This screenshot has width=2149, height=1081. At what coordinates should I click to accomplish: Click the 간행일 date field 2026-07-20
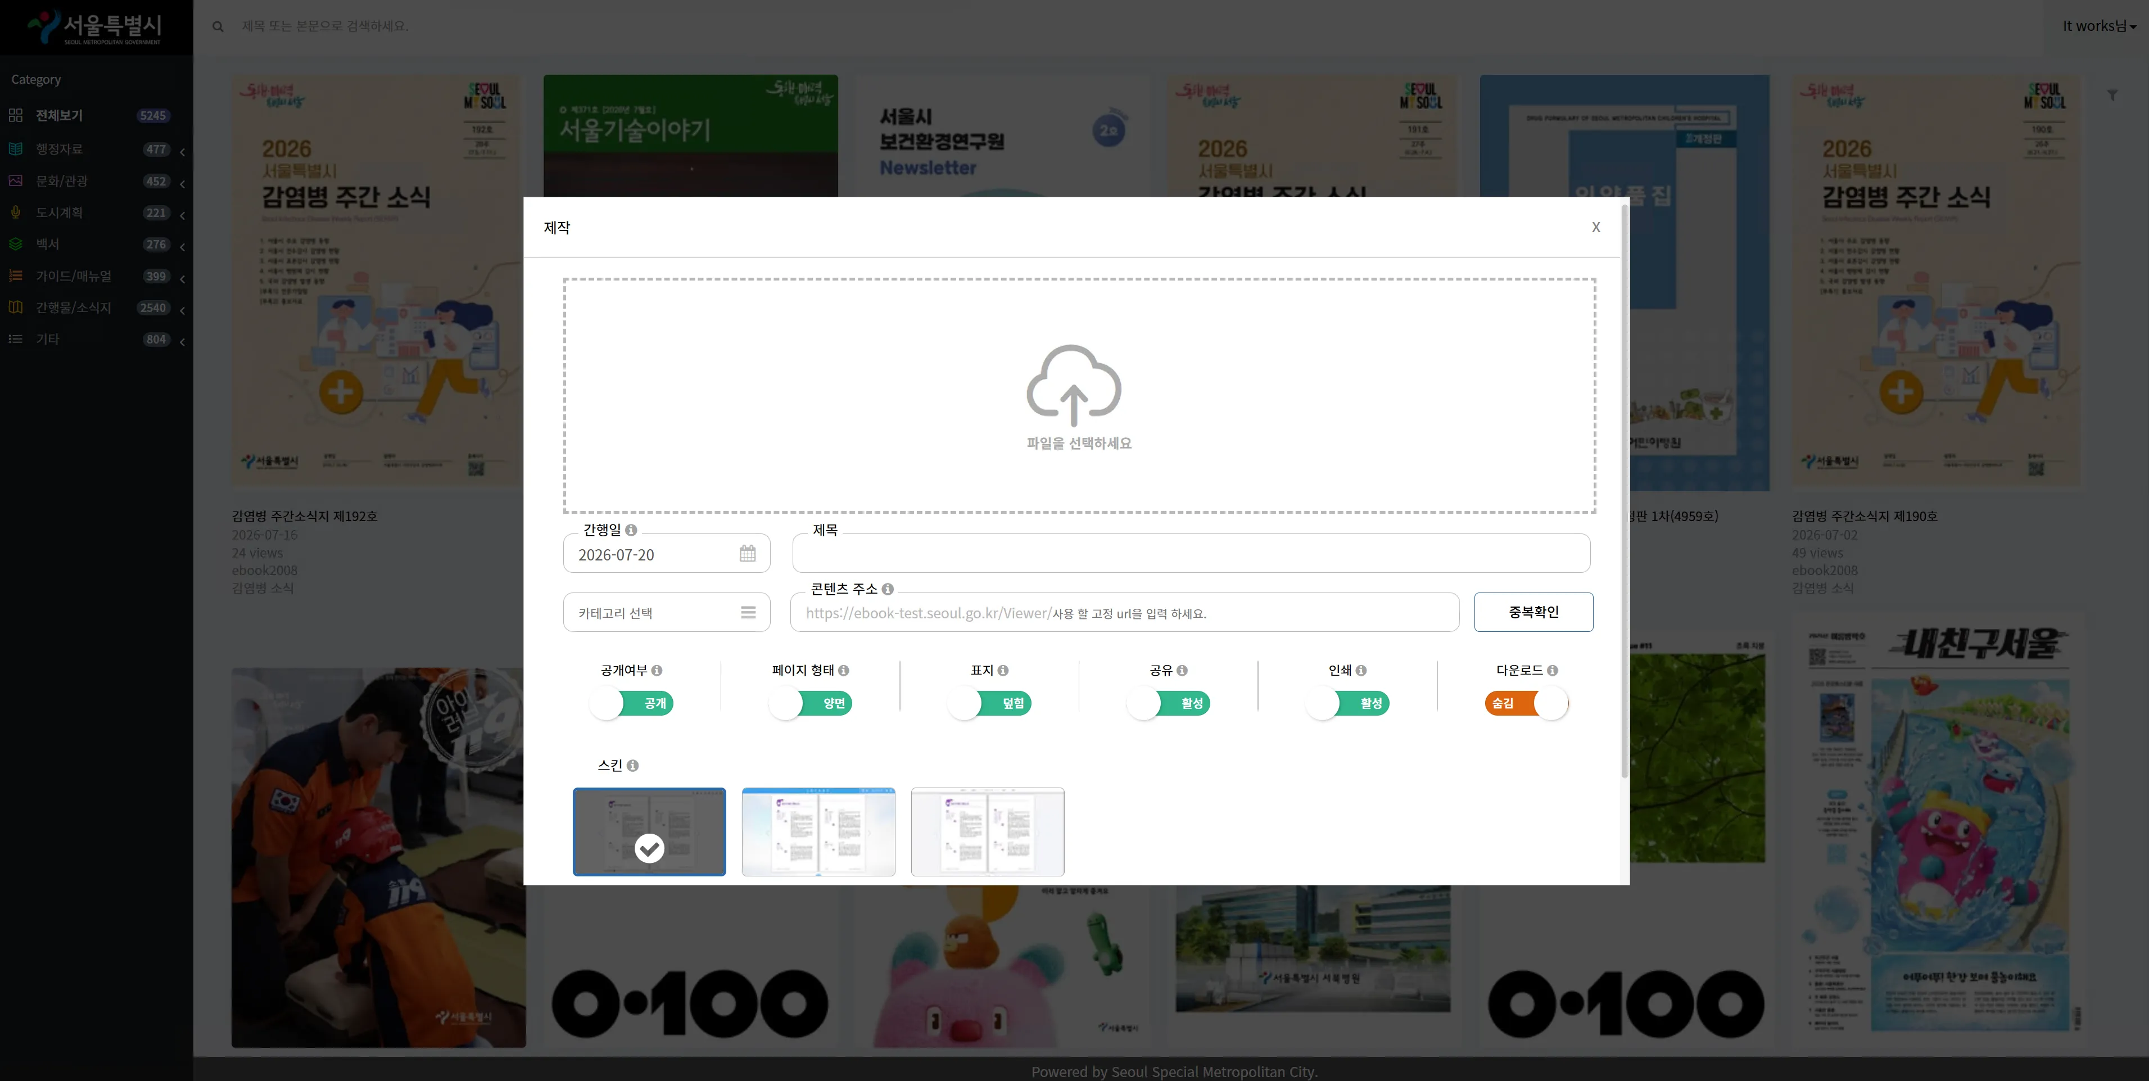tap(667, 554)
